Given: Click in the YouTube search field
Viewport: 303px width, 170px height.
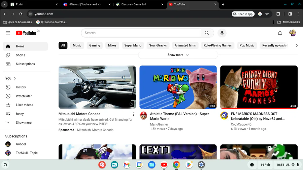Looking at the screenshot, I should pyautogui.click(x=140, y=33).
